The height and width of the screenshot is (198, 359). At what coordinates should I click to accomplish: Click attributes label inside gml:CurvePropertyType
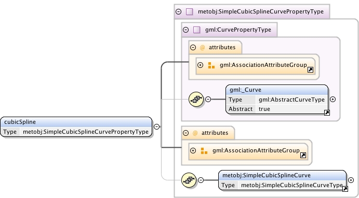[222, 47]
